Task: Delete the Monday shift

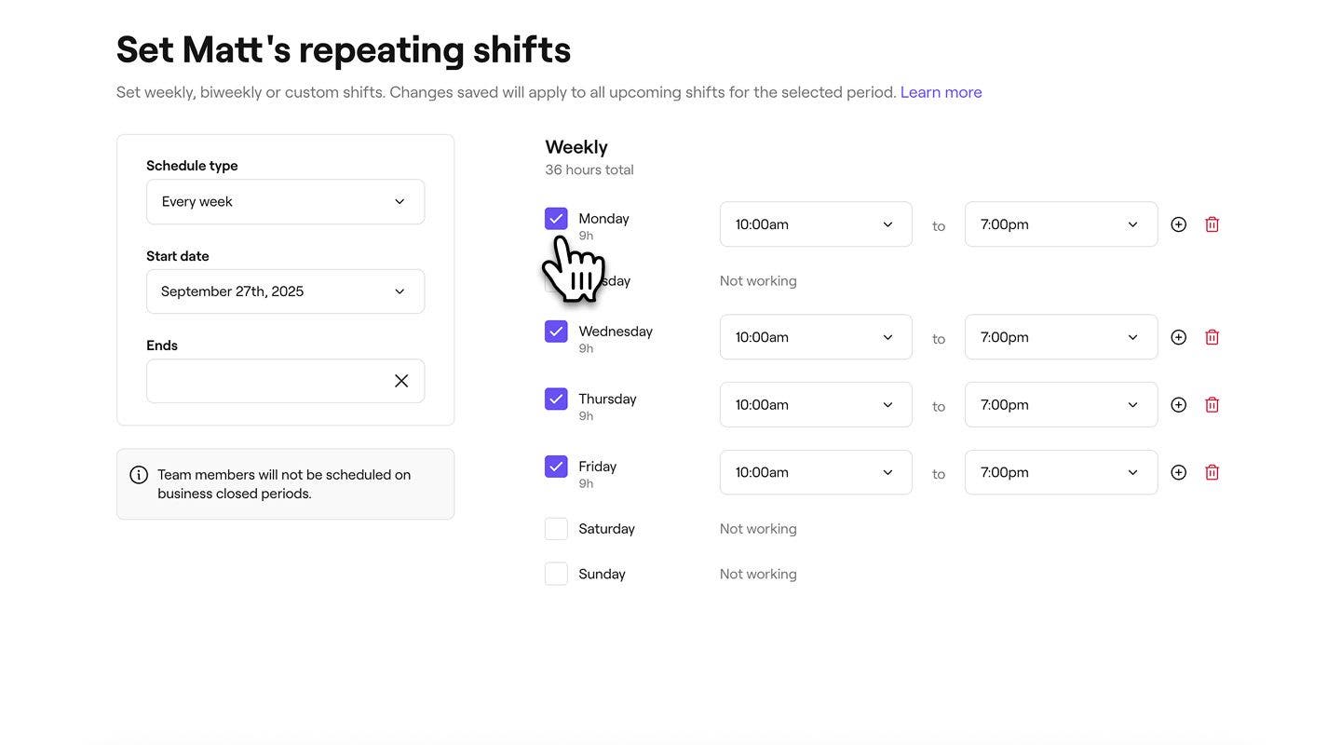Action: tap(1212, 224)
